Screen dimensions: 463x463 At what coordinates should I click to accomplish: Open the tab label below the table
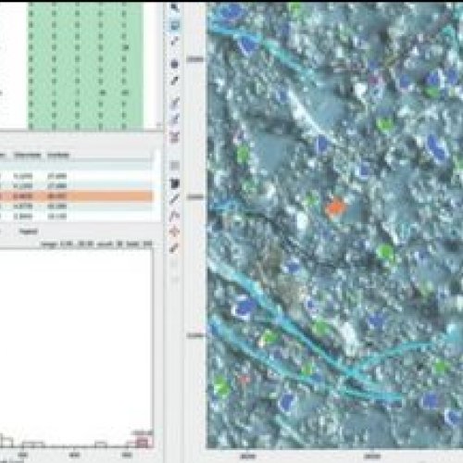point(29,231)
